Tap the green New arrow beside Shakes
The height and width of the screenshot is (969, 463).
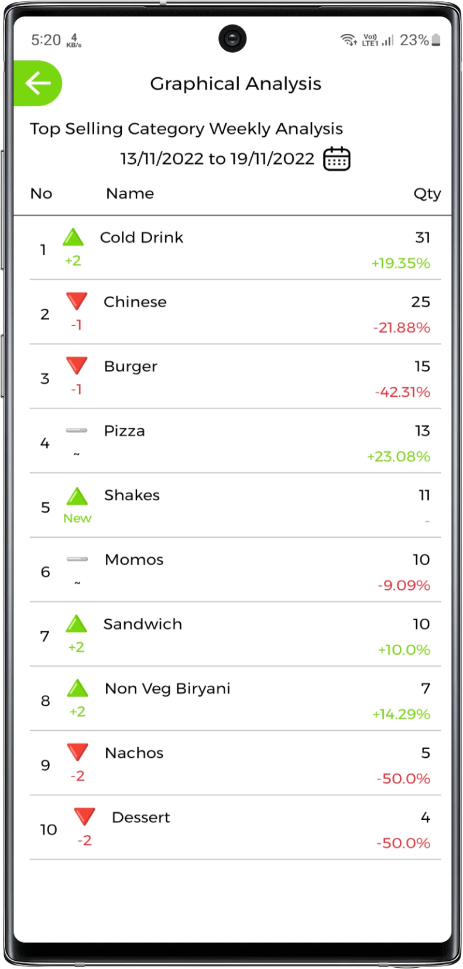click(77, 496)
